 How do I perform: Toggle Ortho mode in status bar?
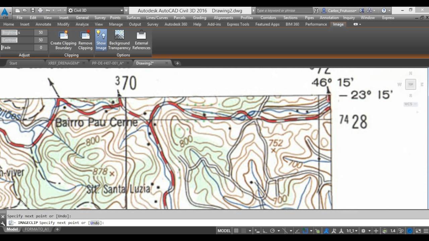point(265,231)
